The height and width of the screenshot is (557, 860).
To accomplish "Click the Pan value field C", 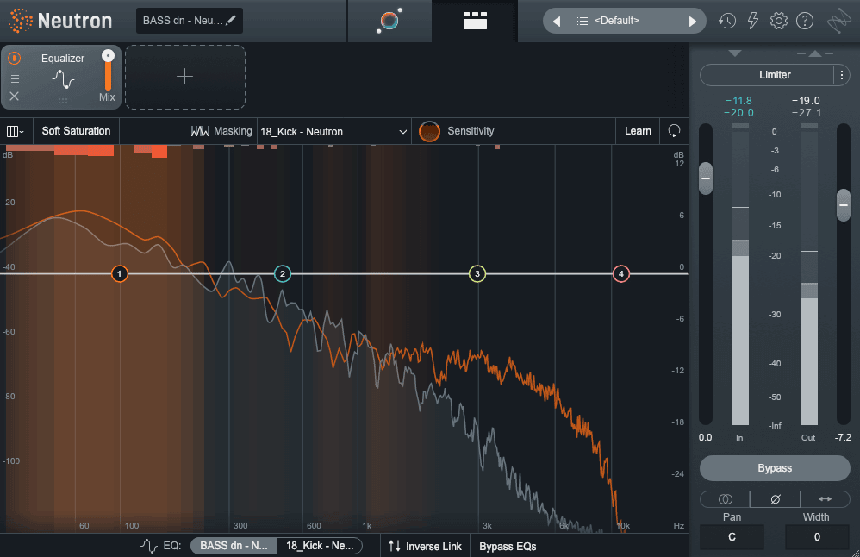I will pos(732,536).
